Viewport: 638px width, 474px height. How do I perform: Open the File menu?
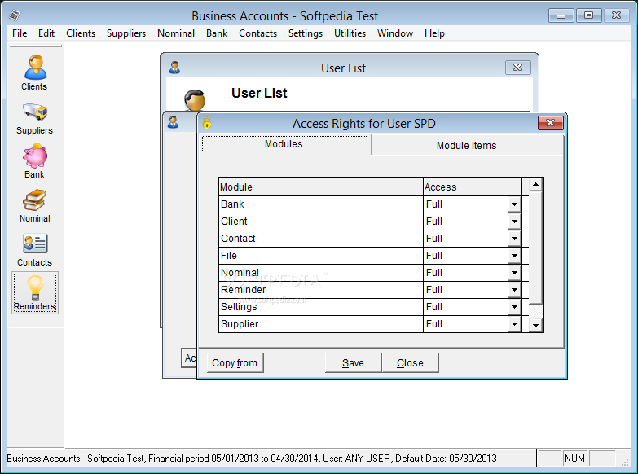click(20, 33)
